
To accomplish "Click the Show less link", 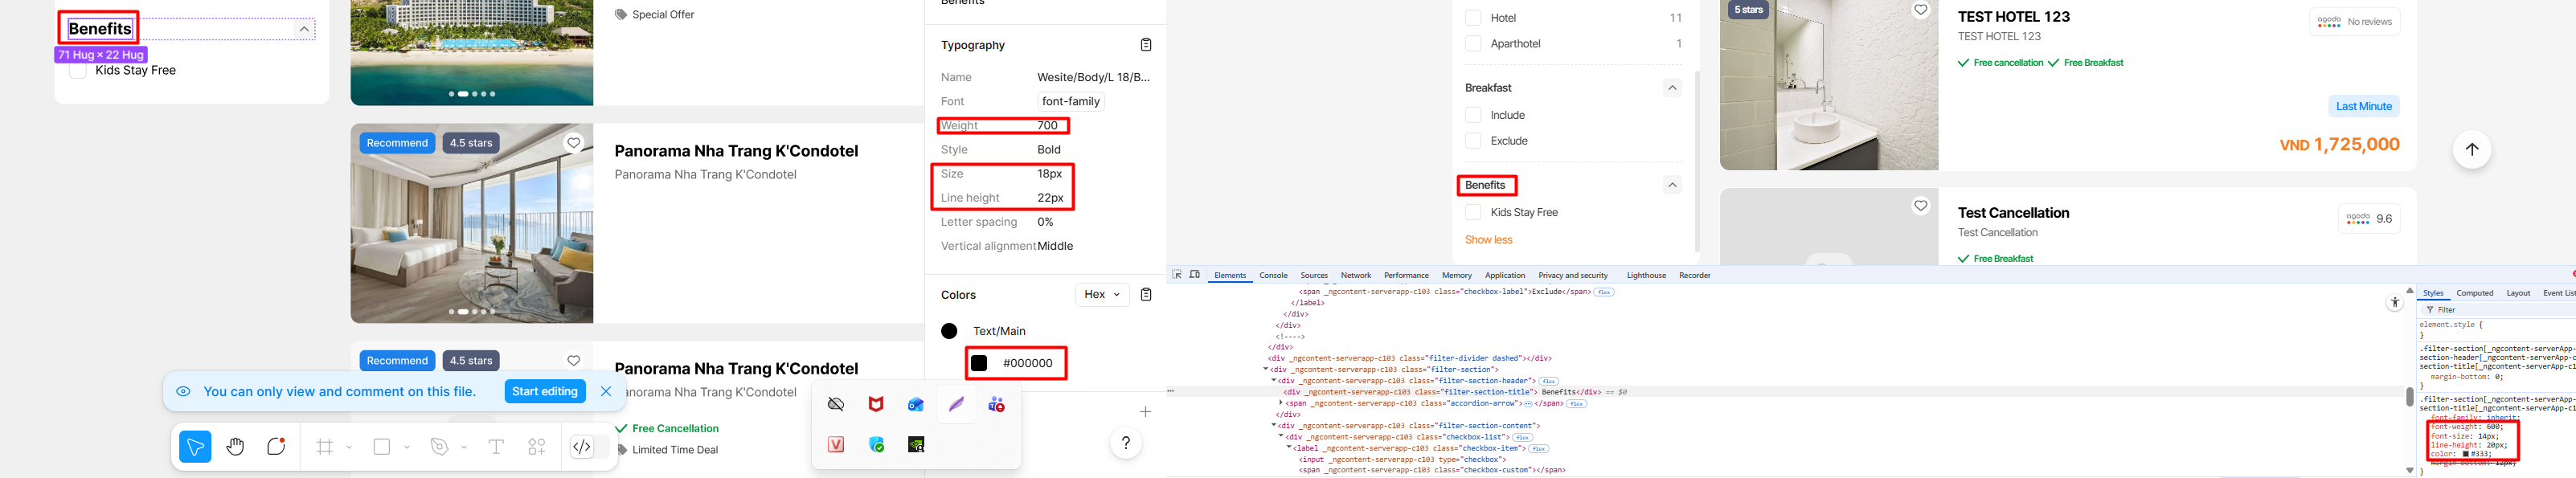I will tap(1488, 240).
